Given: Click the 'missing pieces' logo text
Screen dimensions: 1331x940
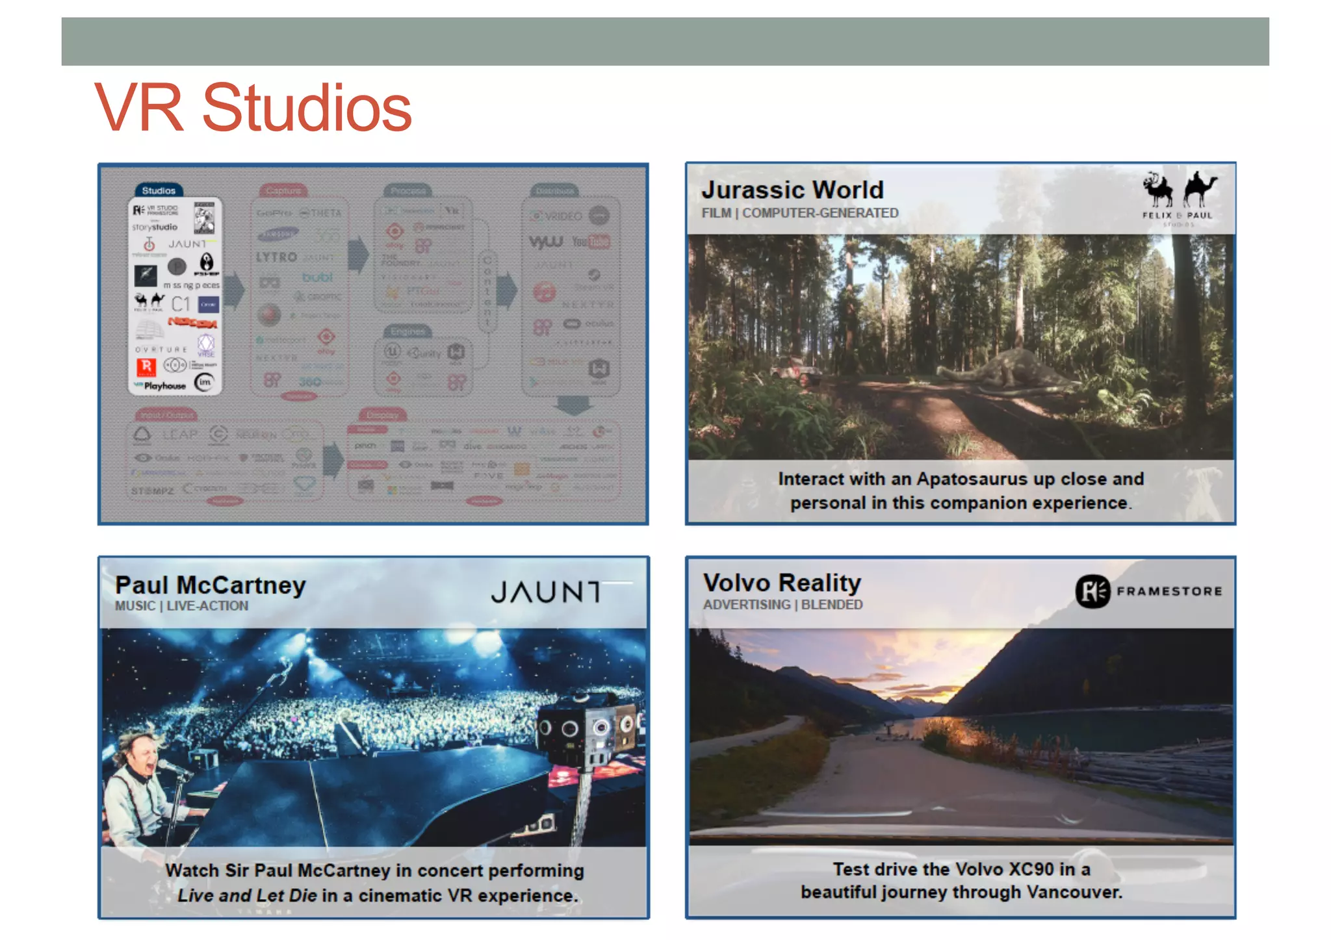Looking at the screenshot, I should pos(192,285).
